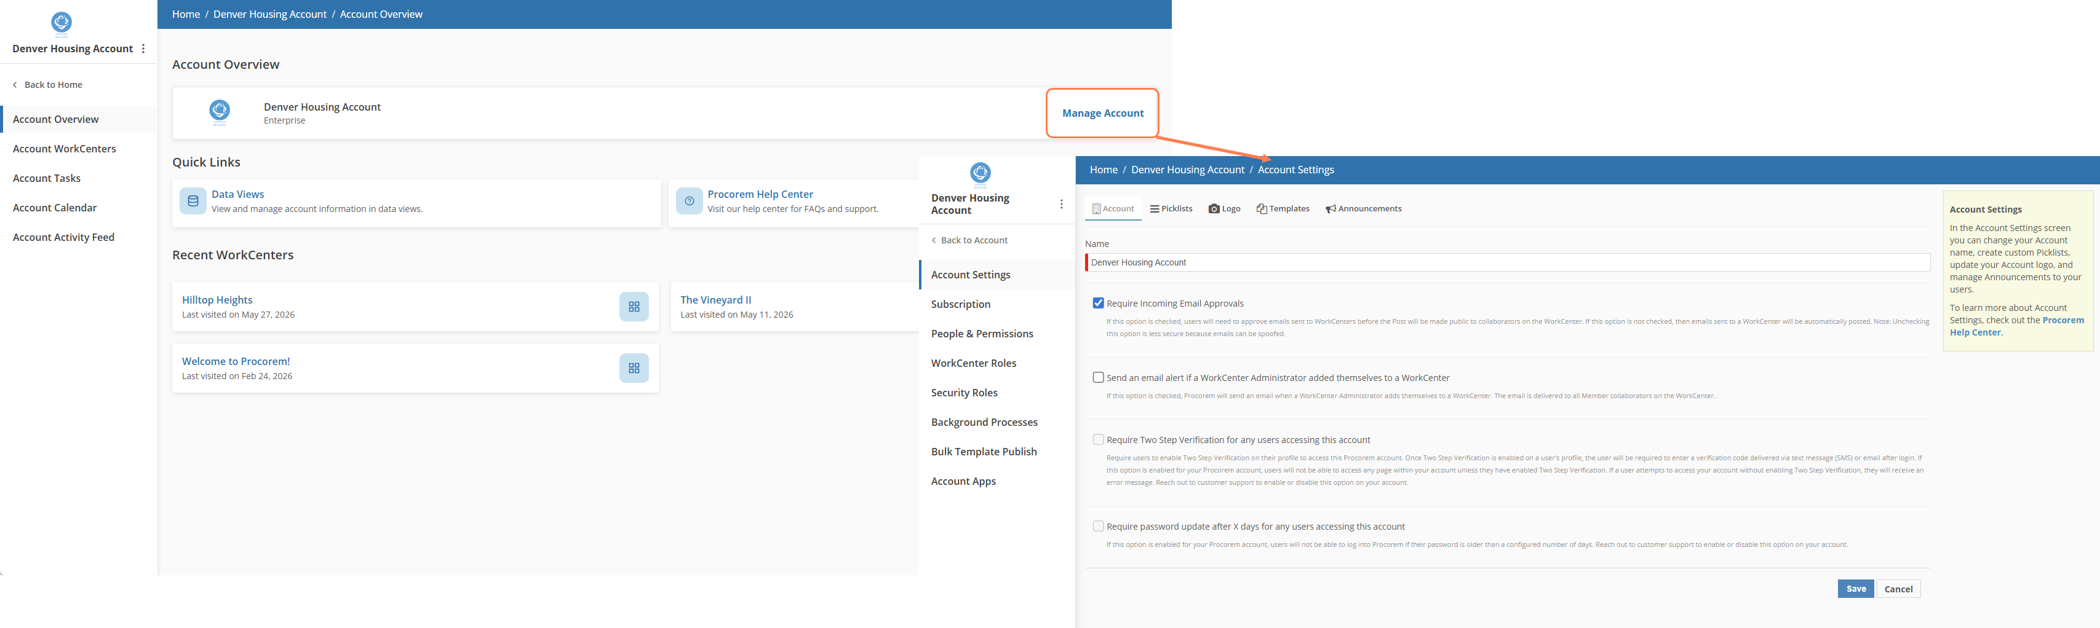Click Denver Housing Account in Overview breadcrumb
The height and width of the screenshot is (628, 2100).
pyautogui.click(x=270, y=14)
